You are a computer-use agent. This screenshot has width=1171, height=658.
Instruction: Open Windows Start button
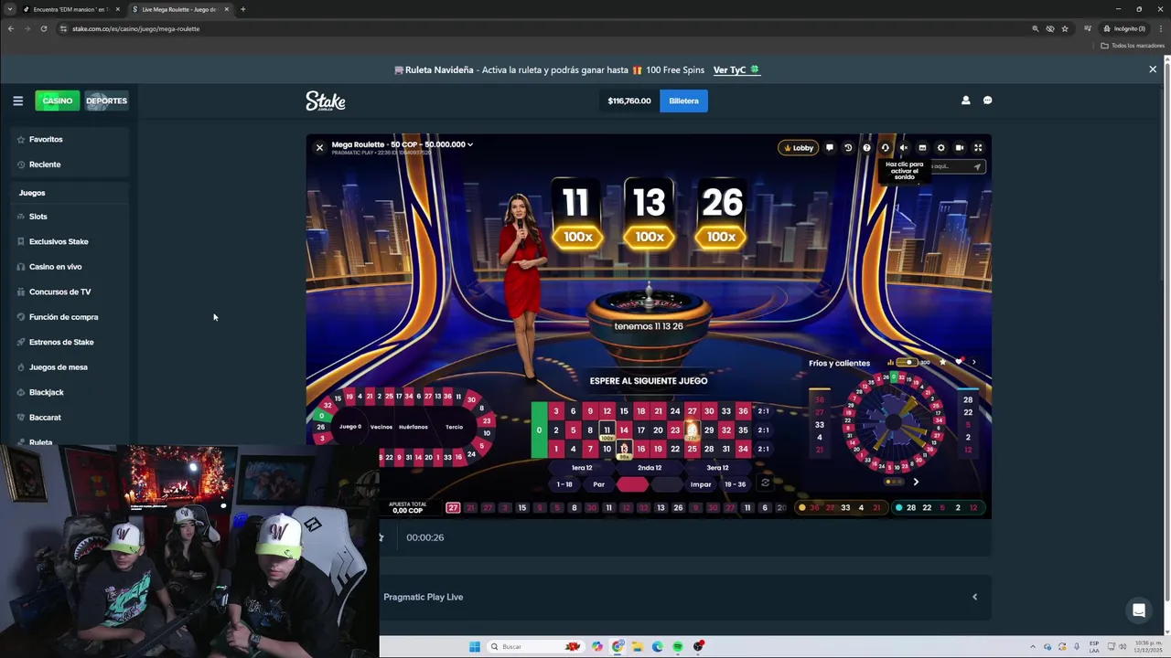(x=474, y=646)
